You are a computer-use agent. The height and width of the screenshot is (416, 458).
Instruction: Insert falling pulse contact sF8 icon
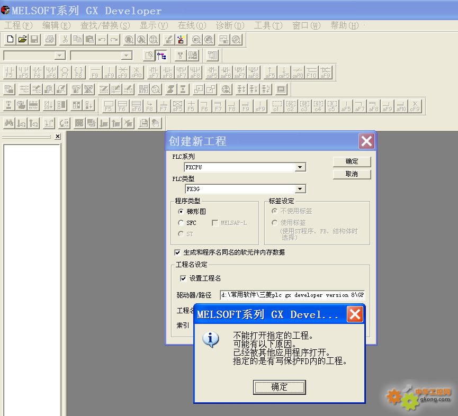point(168,72)
